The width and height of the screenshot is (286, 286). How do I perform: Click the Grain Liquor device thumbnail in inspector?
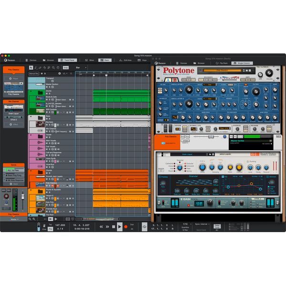pos(14,109)
